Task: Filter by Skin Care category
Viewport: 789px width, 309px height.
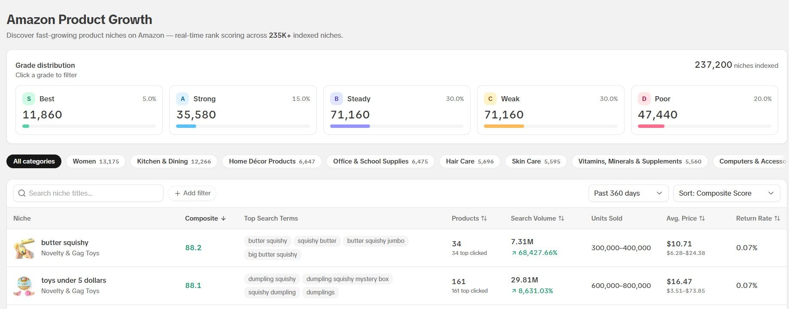Action: 536,161
